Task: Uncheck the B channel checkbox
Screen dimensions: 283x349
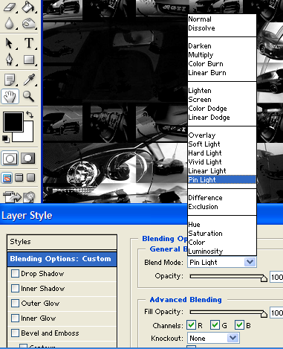Action: pyautogui.click(x=239, y=325)
